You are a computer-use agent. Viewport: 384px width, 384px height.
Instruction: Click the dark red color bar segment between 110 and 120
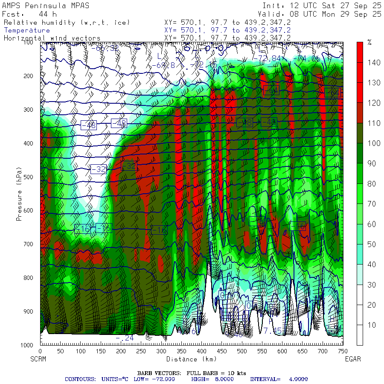[x=360, y=113]
